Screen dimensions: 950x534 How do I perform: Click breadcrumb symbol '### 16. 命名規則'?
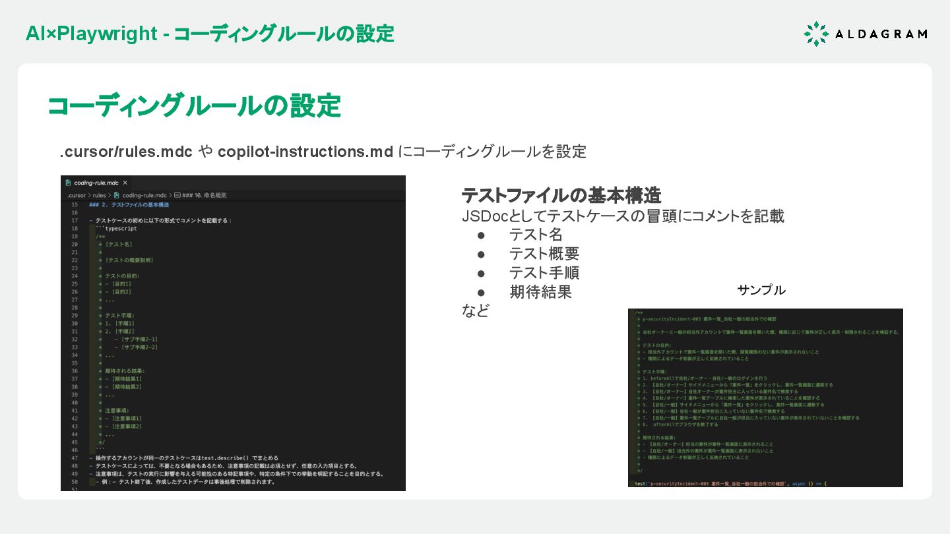click(x=205, y=195)
